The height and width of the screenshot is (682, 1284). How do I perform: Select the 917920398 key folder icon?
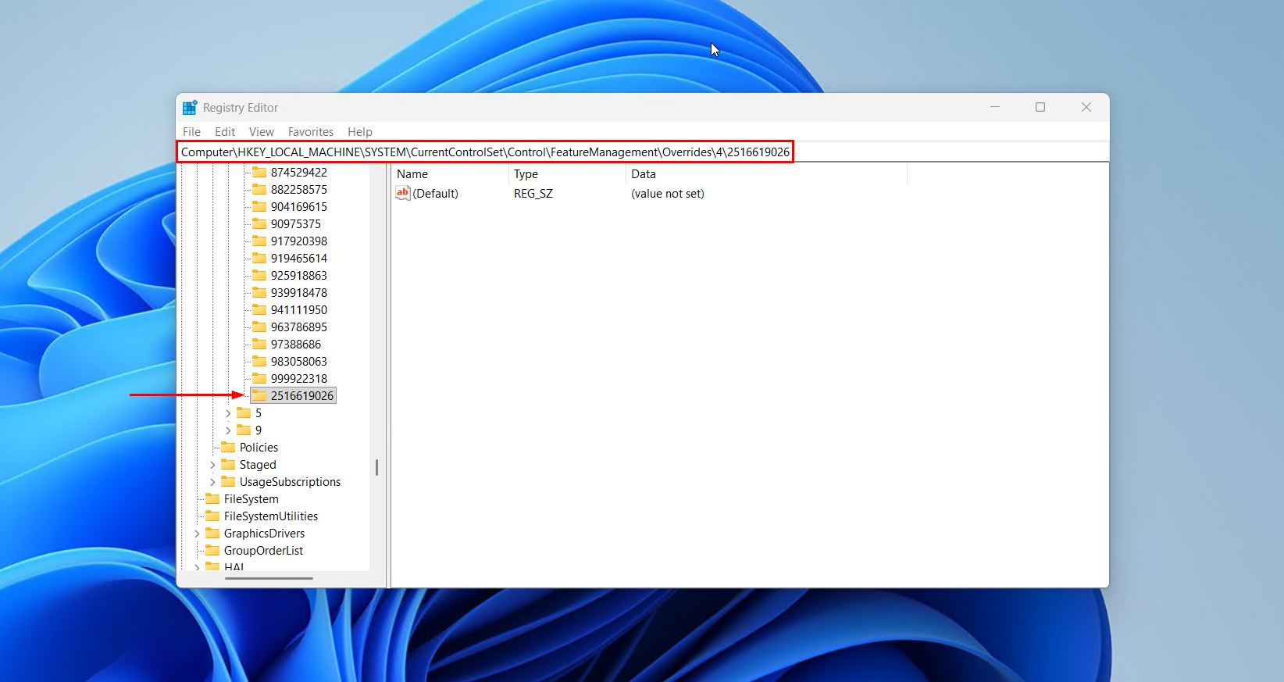[x=259, y=241]
